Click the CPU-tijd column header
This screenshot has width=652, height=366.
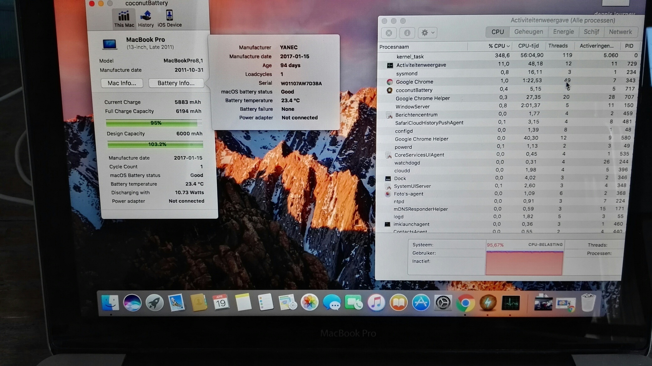pyautogui.click(x=528, y=46)
